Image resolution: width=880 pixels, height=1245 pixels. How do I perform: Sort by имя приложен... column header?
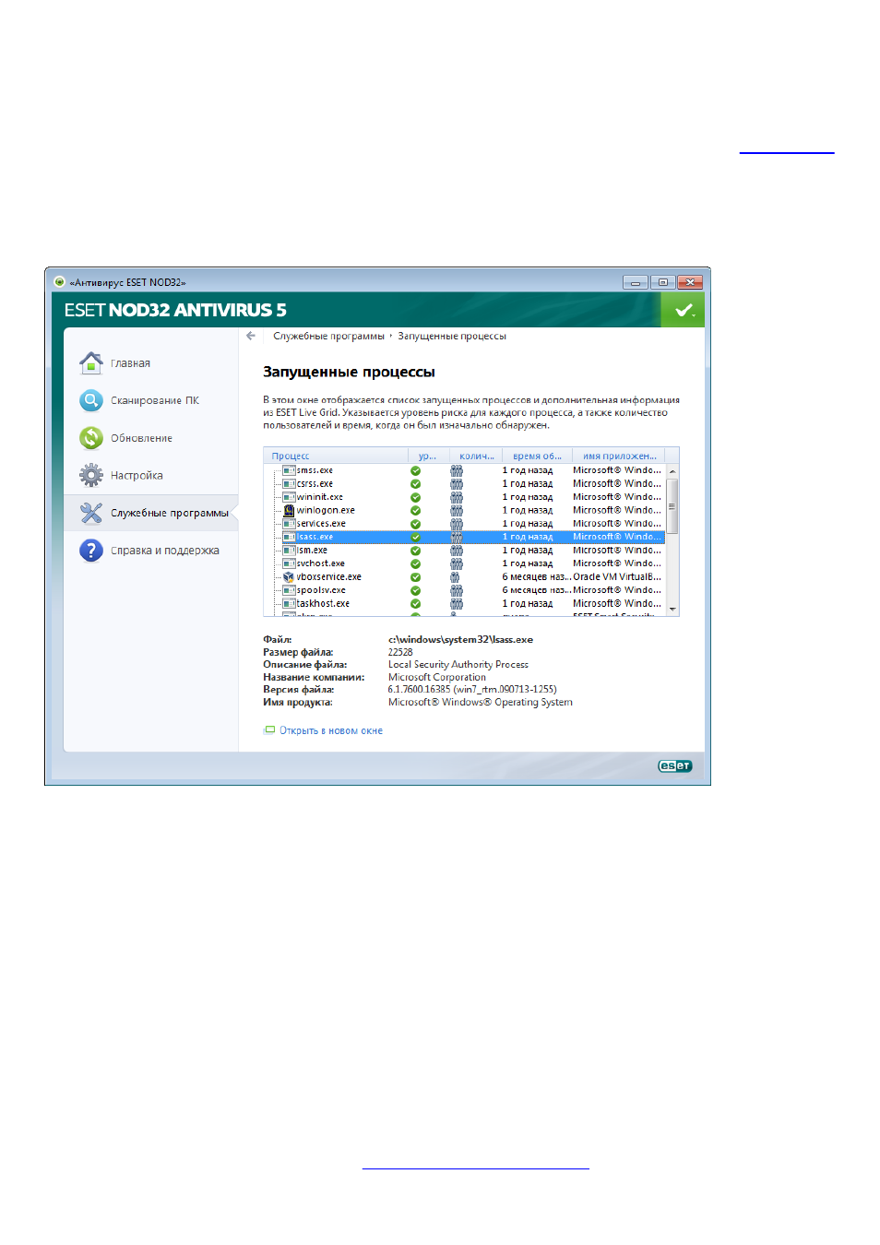coord(620,456)
